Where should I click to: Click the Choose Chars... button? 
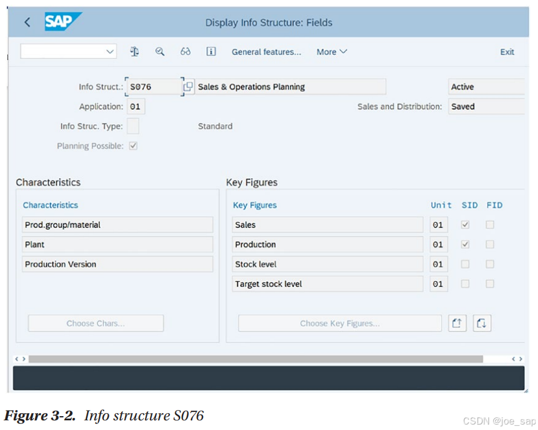coord(96,323)
